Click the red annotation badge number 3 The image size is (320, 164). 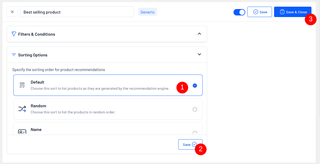pos(310,19)
